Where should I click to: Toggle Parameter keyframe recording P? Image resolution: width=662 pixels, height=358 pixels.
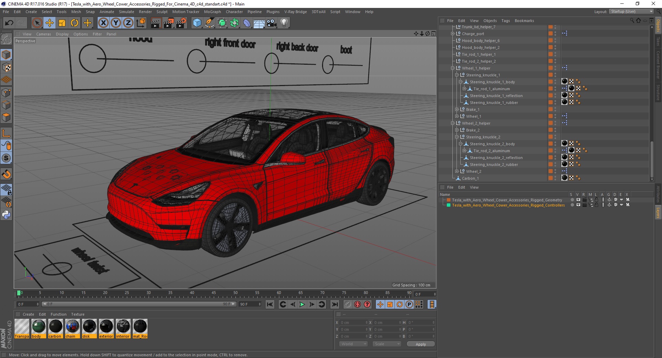pos(409,304)
